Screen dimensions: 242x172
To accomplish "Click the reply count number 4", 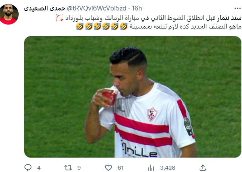I will 39,168.
